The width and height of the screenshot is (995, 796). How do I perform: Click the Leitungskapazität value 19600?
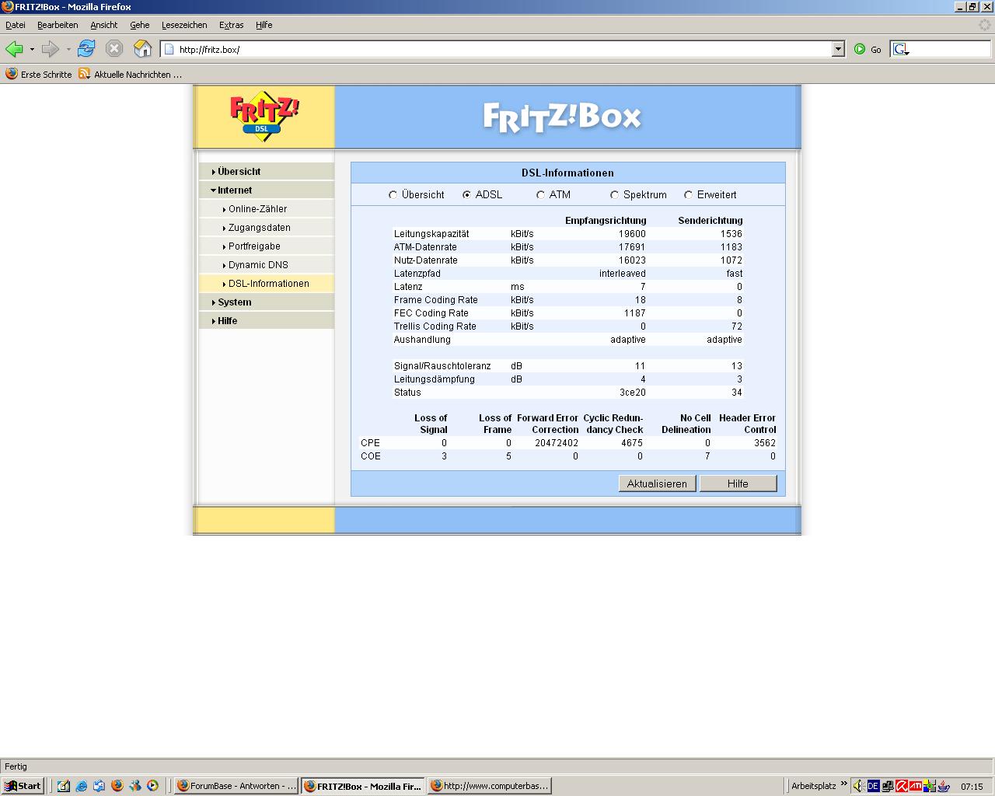tap(632, 234)
